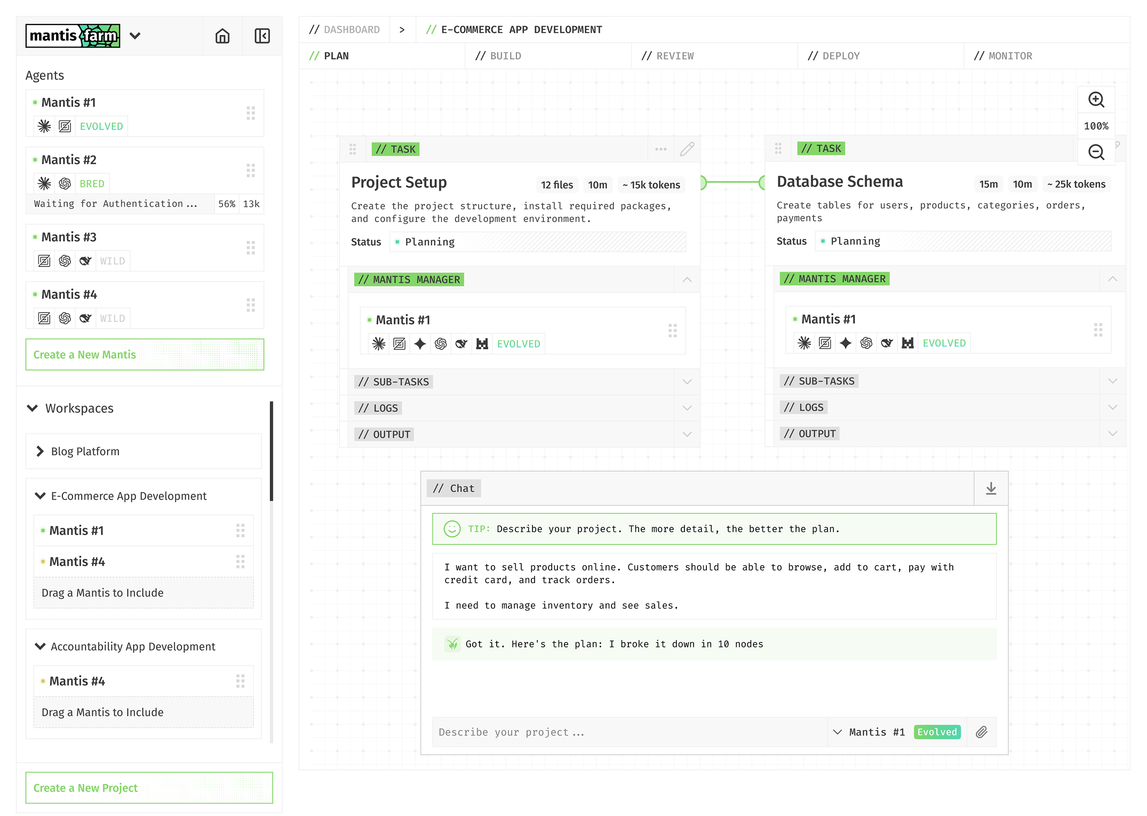The width and height of the screenshot is (1147, 816).
Task: Collapse Mantis Manager section in Project Setup
Action: (687, 280)
